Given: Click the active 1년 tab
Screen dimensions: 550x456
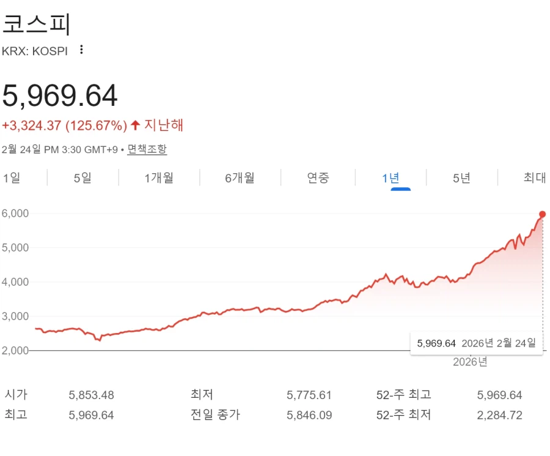Looking at the screenshot, I should tap(391, 178).
